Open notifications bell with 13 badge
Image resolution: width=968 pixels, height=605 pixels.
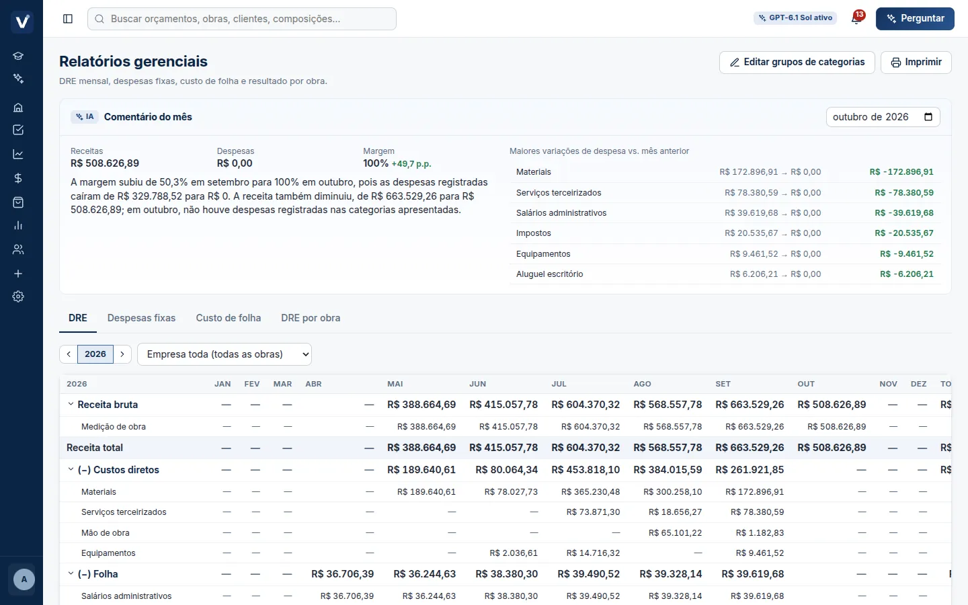[x=856, y=18]
